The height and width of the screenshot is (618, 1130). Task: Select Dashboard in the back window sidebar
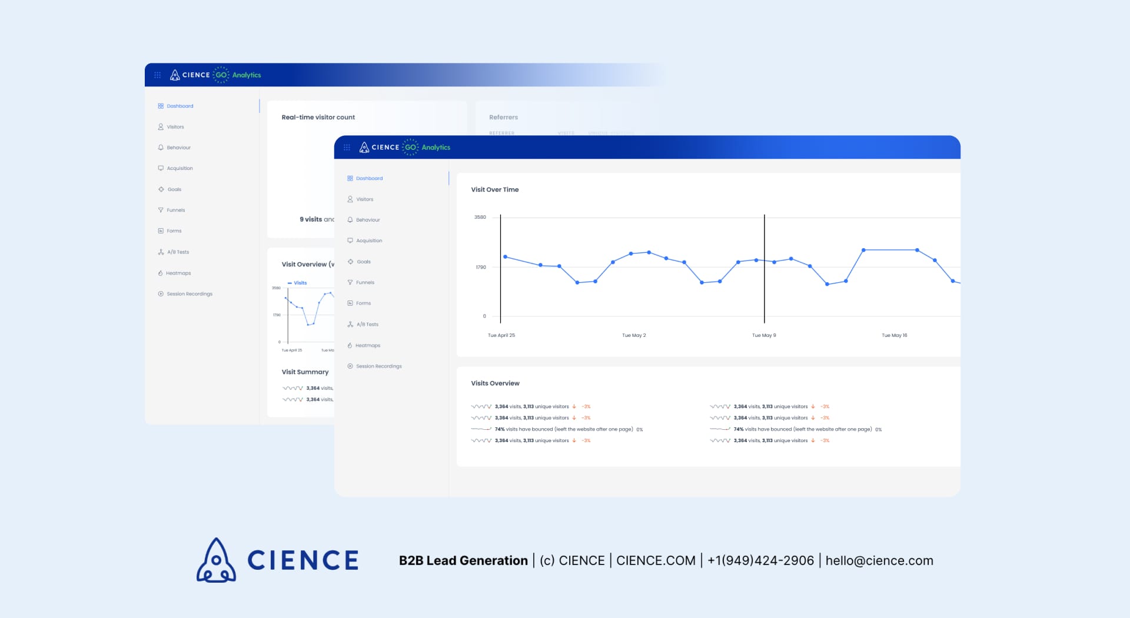pyautogui.click(x=180, y=106)
